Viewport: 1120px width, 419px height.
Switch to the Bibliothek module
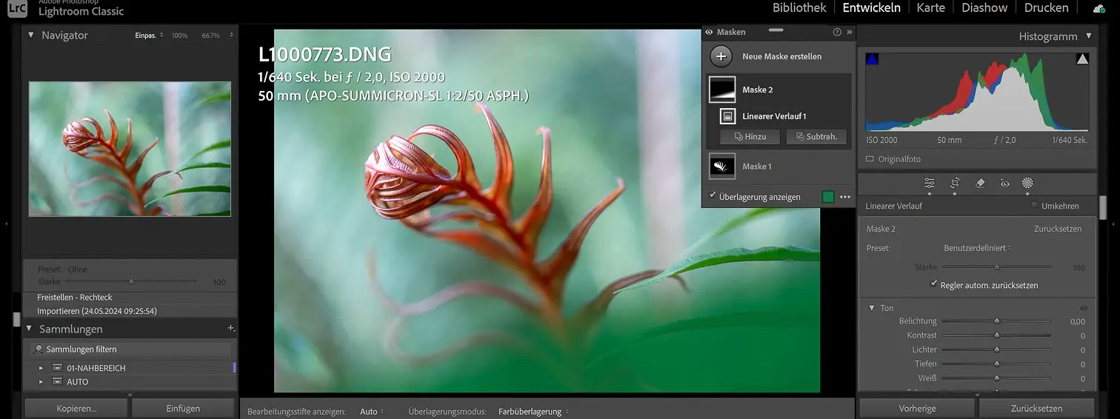coord(799,8)
